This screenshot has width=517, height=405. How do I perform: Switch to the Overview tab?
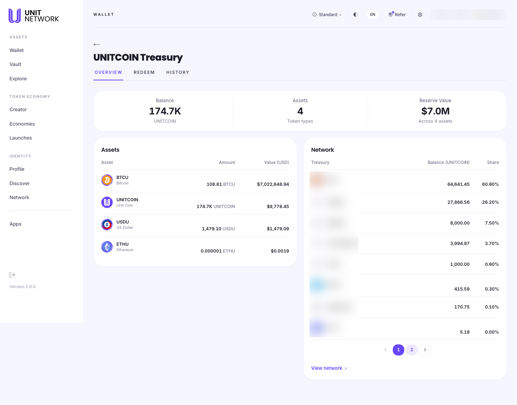point(108,72)
